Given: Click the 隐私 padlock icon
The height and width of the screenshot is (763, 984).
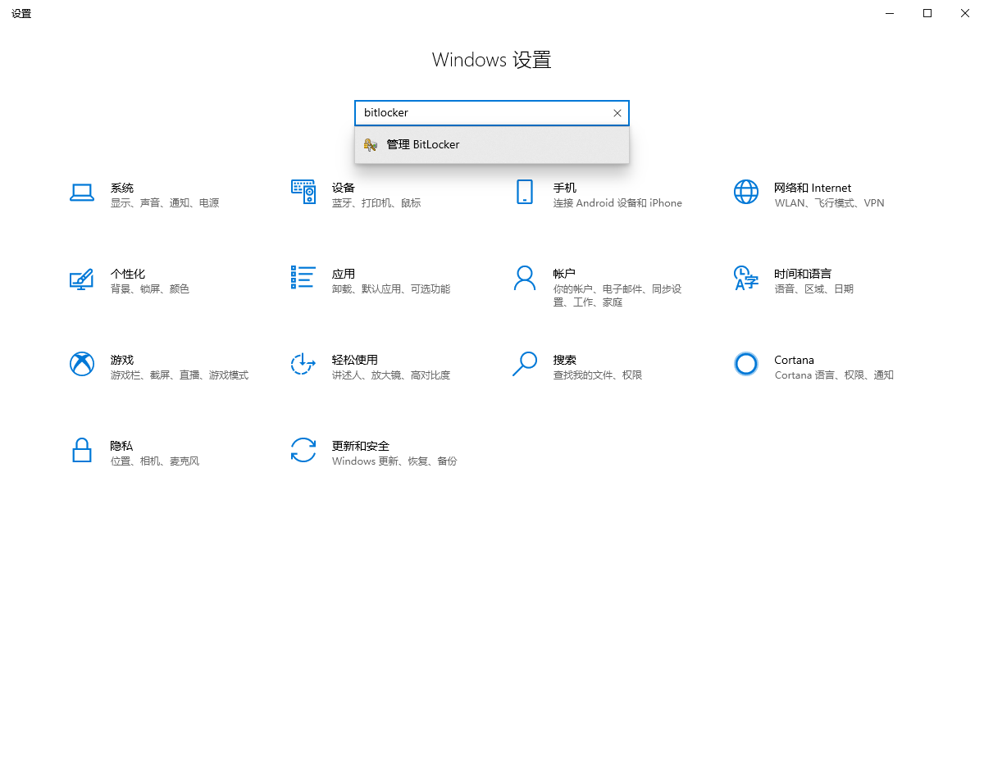Looking at the screenshot, I should tap(82, 450).
